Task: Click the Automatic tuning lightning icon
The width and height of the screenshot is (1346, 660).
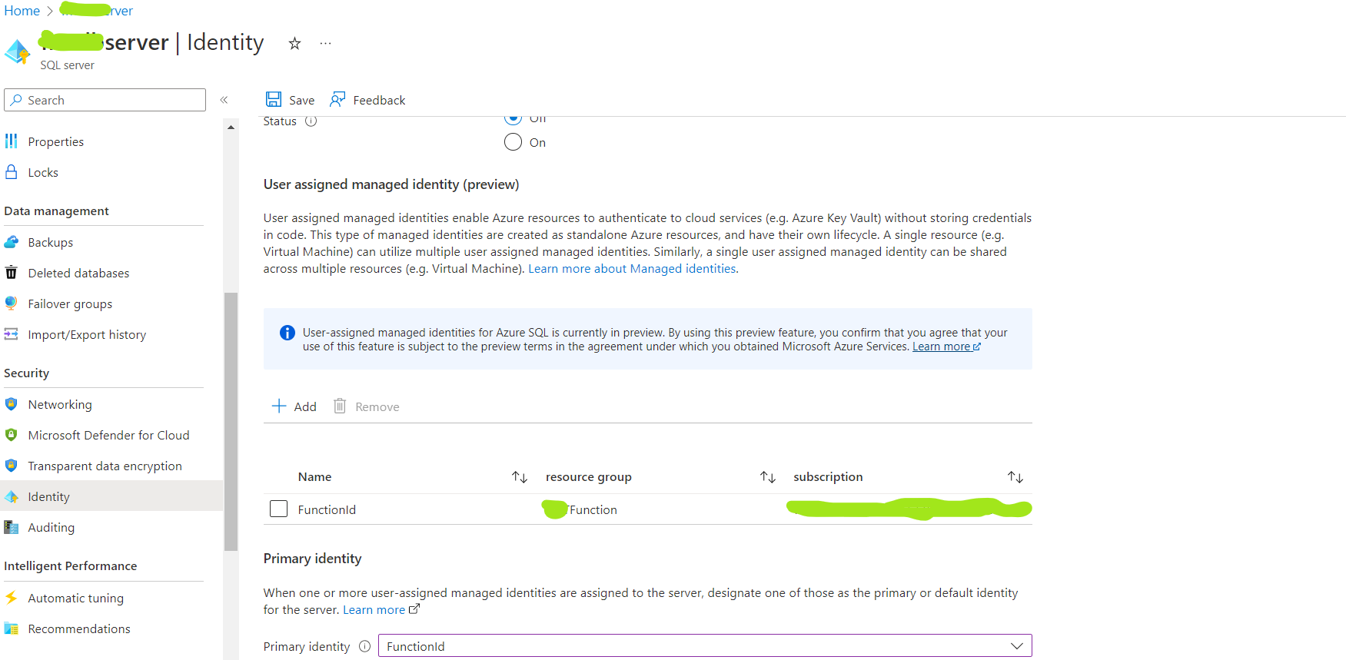Action: coord(11,598)
